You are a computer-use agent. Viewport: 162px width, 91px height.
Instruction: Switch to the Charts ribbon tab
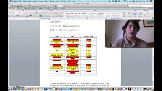(48, 9)
